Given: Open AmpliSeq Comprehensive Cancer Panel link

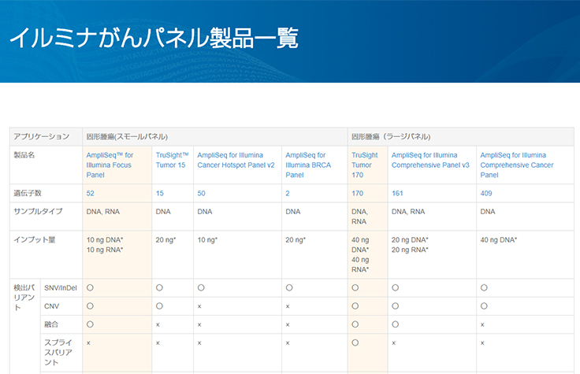Looking at the screenshot, I should coord(517,165).
